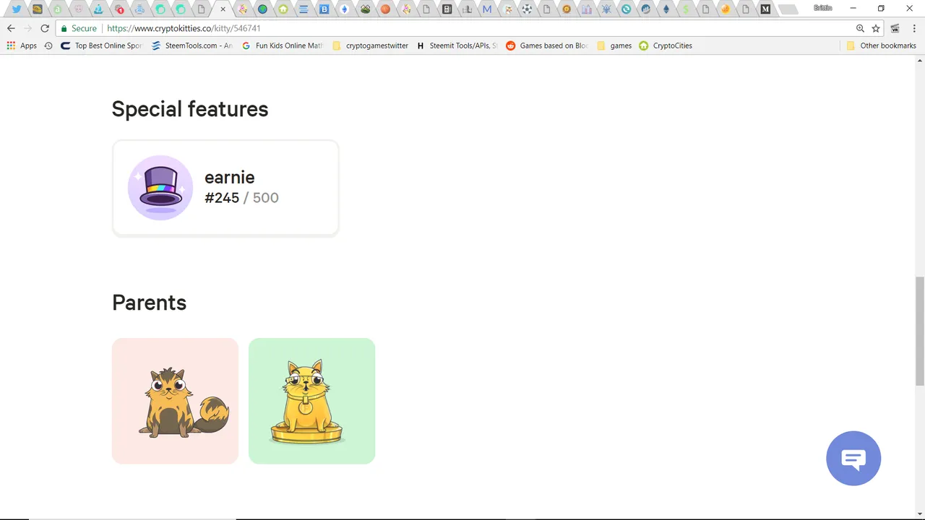This screenshot has height=520, width=925.
Task: Open the soccer ball favicon tab
Action: point(528,9)
